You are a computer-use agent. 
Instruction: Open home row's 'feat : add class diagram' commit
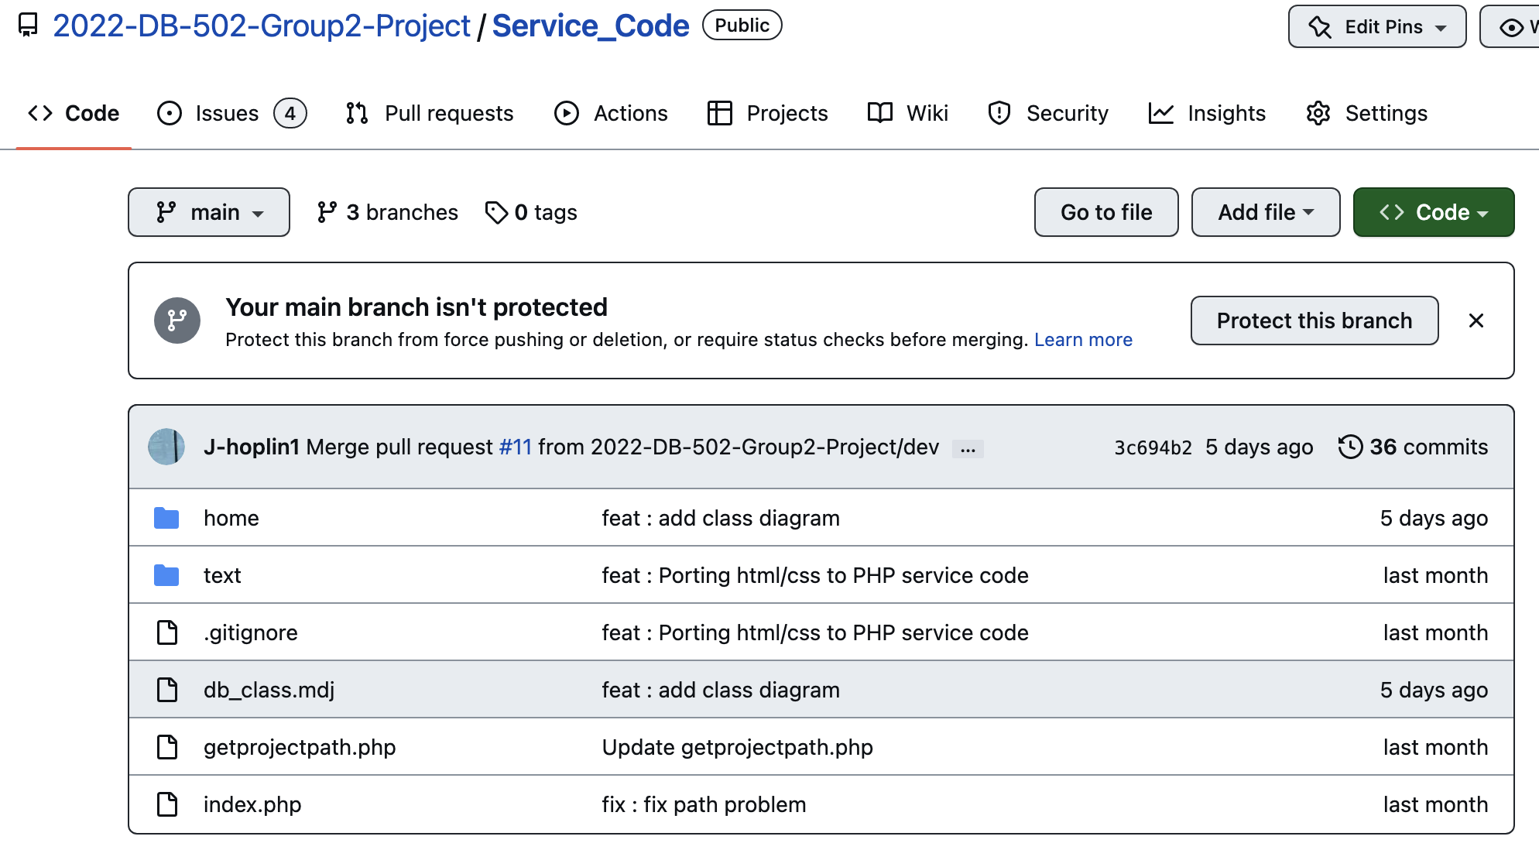(x=721, y=518)
